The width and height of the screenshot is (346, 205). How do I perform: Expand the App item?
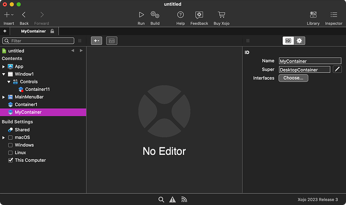click(4, 67)
